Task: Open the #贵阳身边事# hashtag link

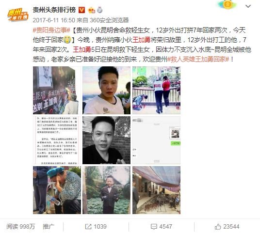Action: (x=52, y=31)
